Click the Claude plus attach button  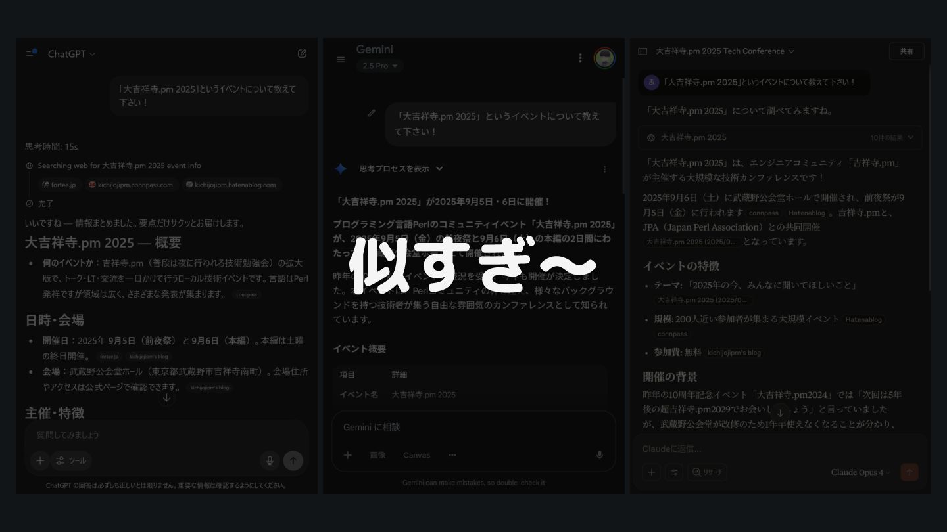click(651, 472)
